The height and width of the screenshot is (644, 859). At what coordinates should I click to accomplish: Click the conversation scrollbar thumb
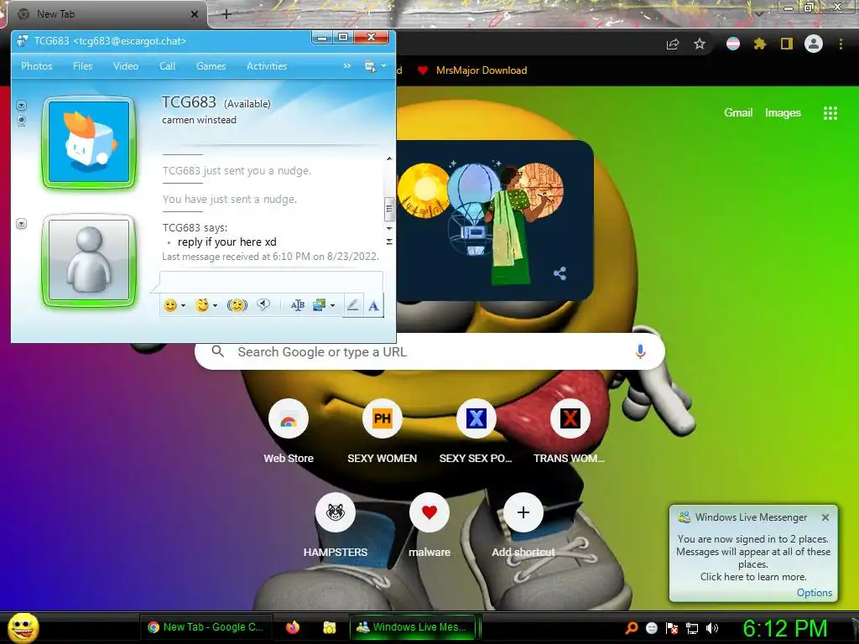[389, 208]
